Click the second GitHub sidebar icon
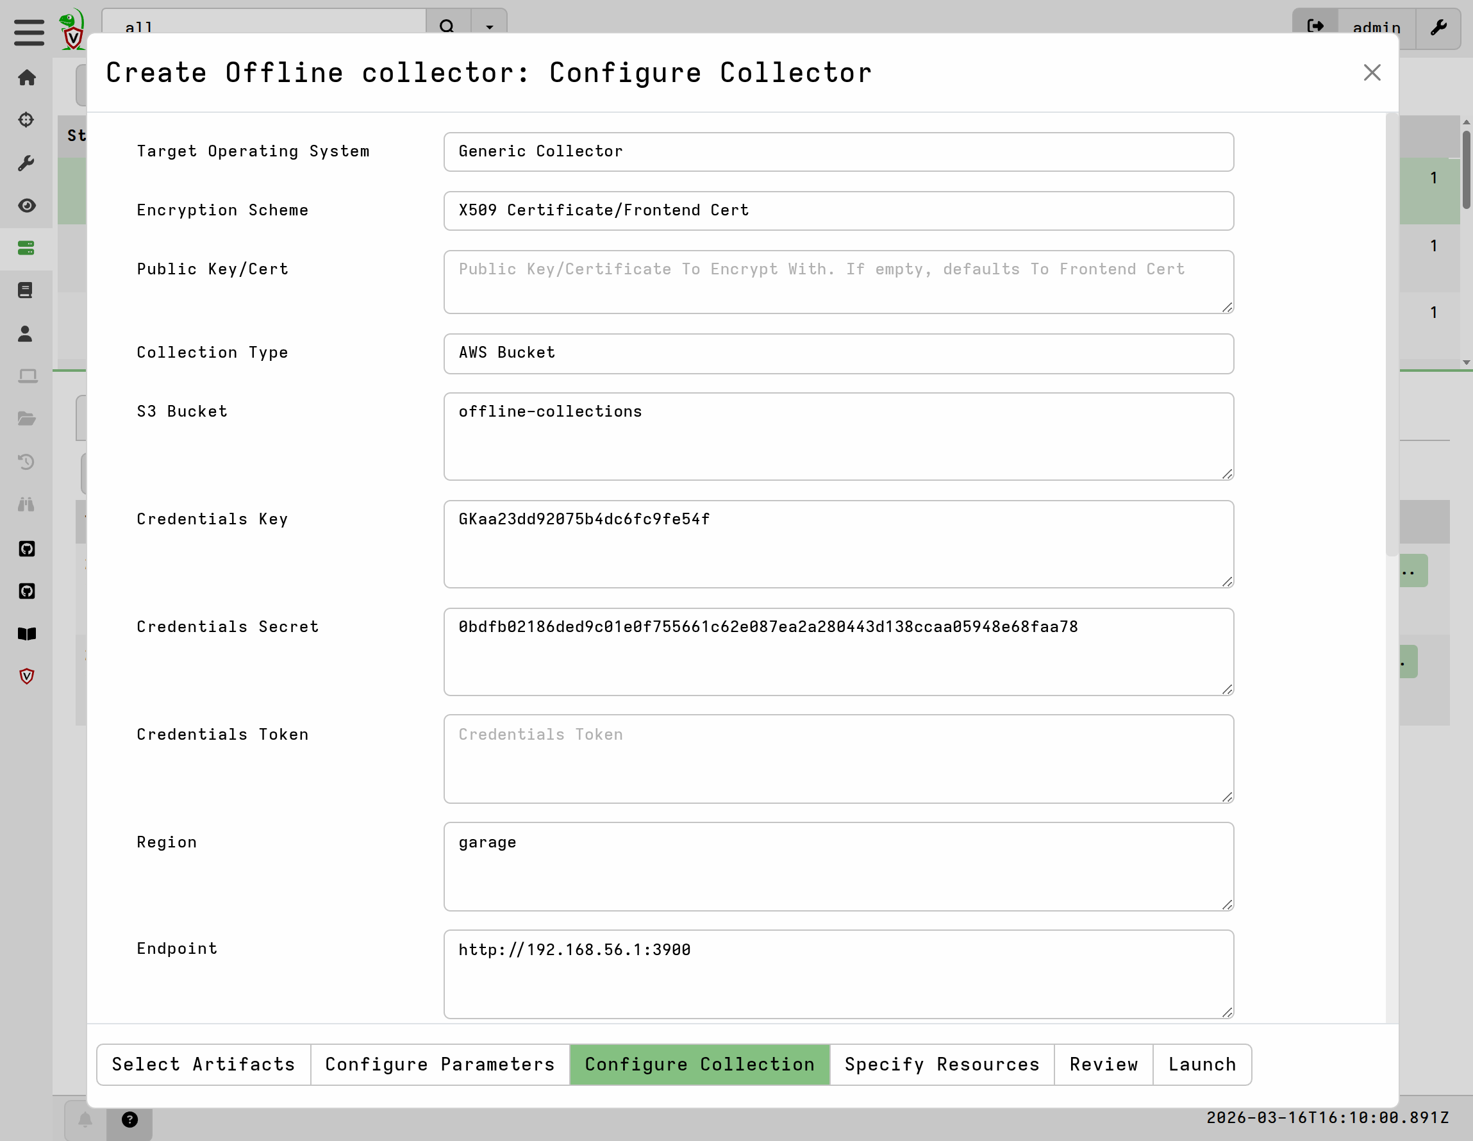Screen dimensions: 1473x1141 pyautogui.click(x=26, y=592)
